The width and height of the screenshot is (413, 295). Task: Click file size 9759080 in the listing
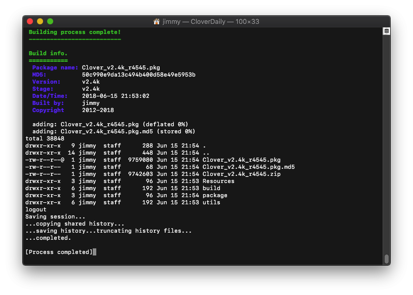click(x=140, y=160)
